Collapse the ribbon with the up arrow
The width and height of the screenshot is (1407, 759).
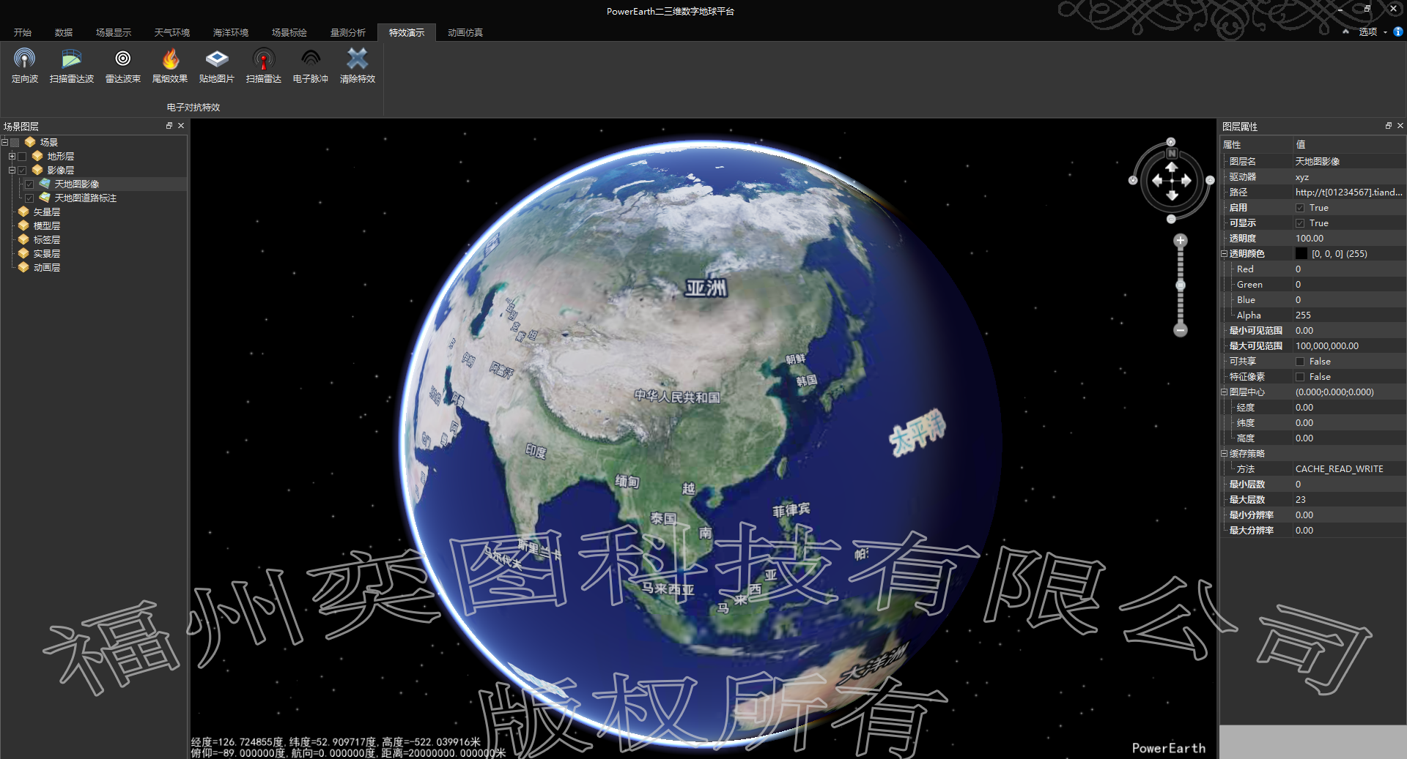coord(1345,31)
